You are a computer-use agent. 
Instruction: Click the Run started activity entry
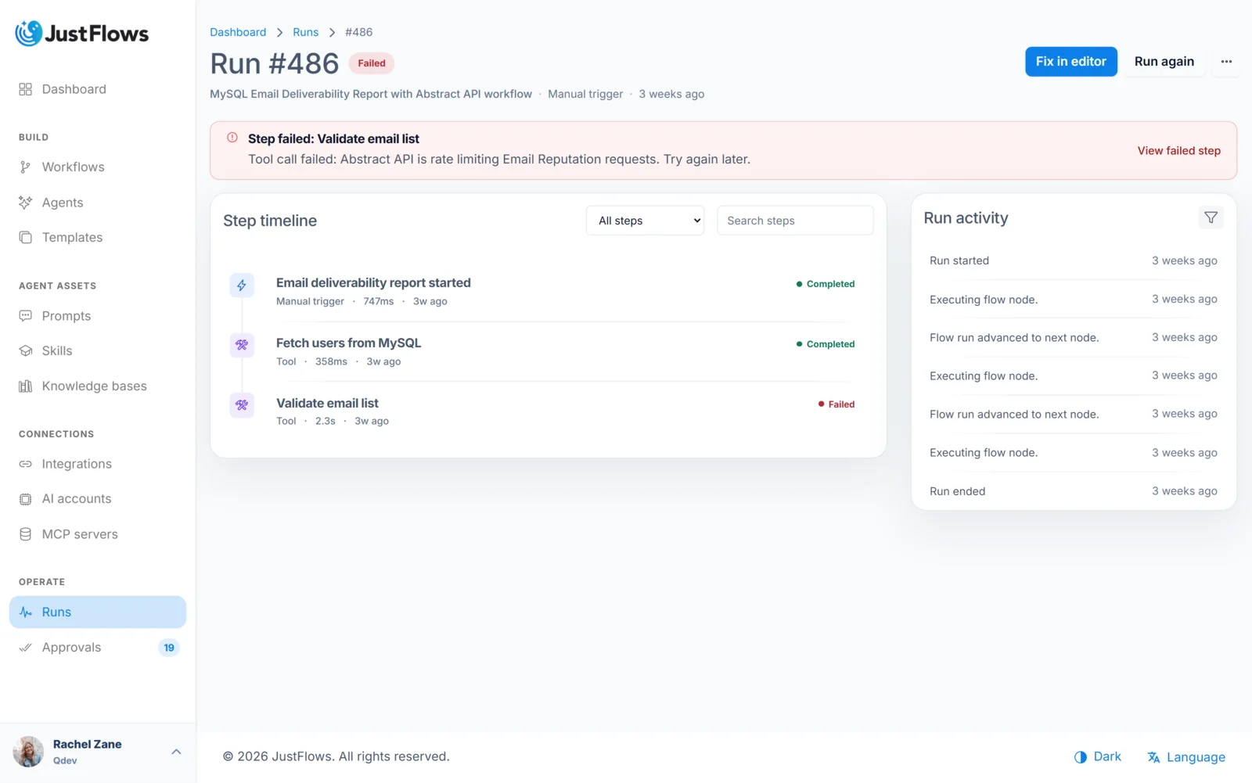coord(1074,260)
